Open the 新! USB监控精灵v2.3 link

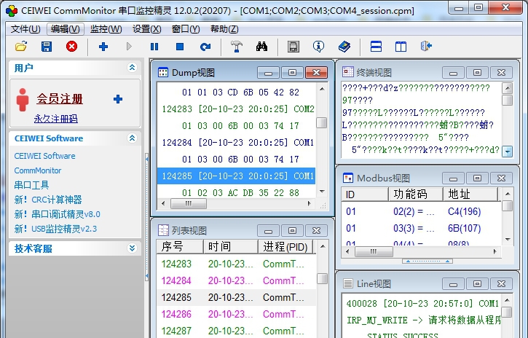point(55,229)
